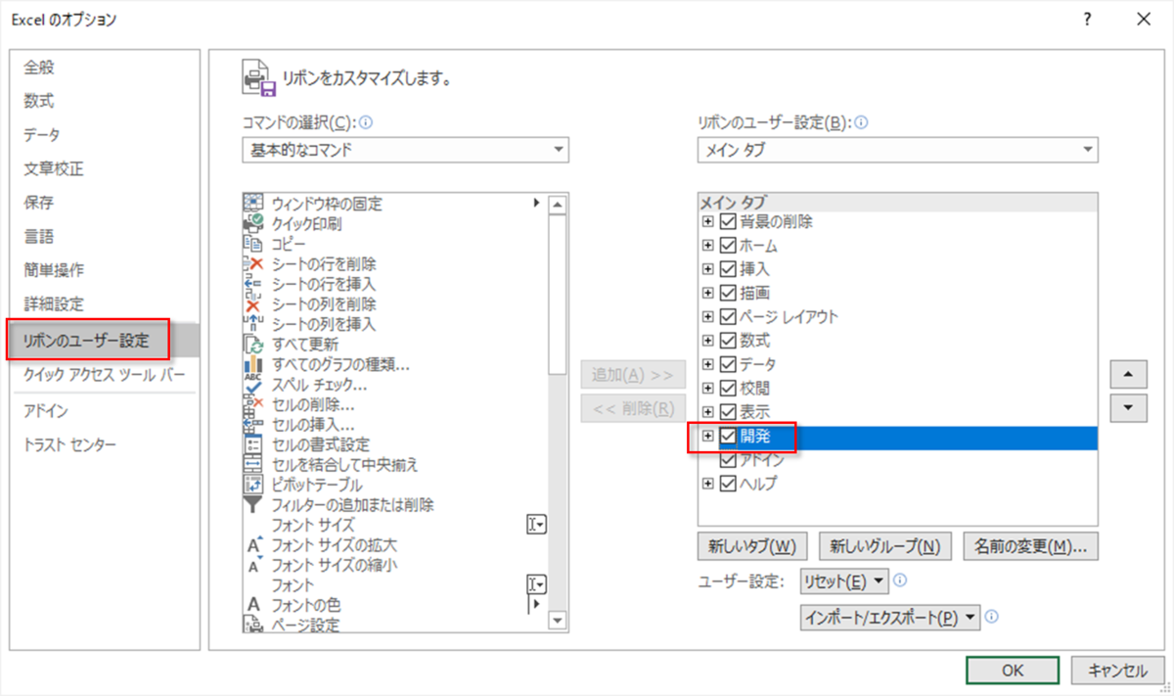Click the ピボットテーブル icon
The width and height of the screenshot is (1174, 696).
pos(252,485)
